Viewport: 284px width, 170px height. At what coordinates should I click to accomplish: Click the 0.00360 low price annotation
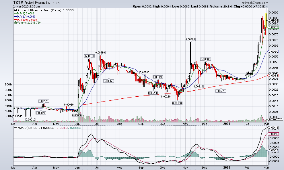tap(108, 81)
